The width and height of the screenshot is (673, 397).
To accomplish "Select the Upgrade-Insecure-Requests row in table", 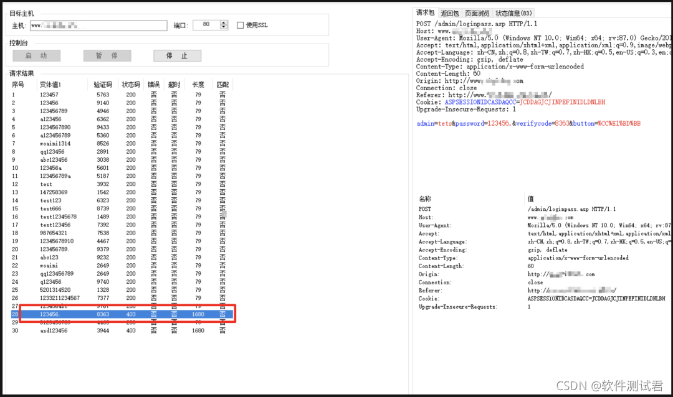I will (x=543, y=307).
